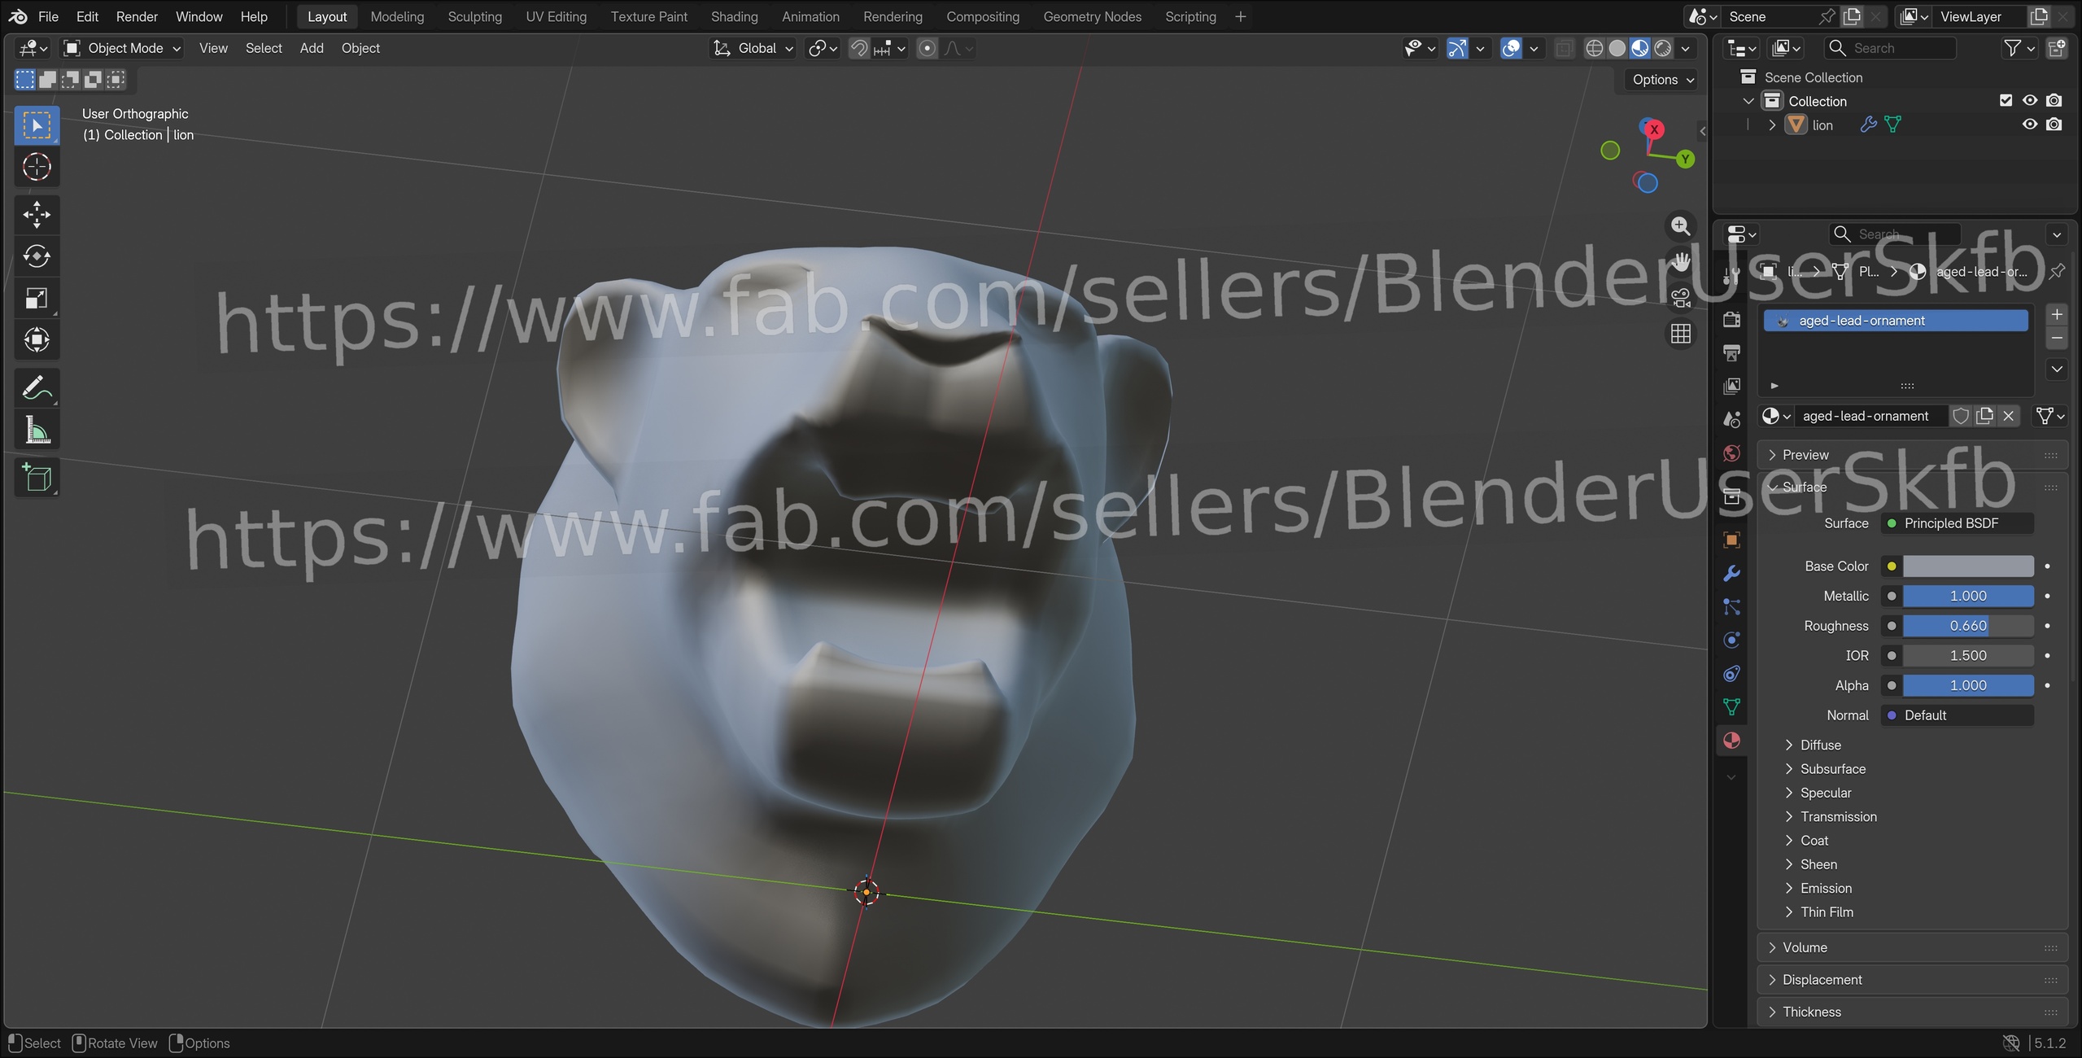The height and width of the screenshot is (1058, 2082).
Task: Hide the lion object in viewport
Action: click(2030, 125)
